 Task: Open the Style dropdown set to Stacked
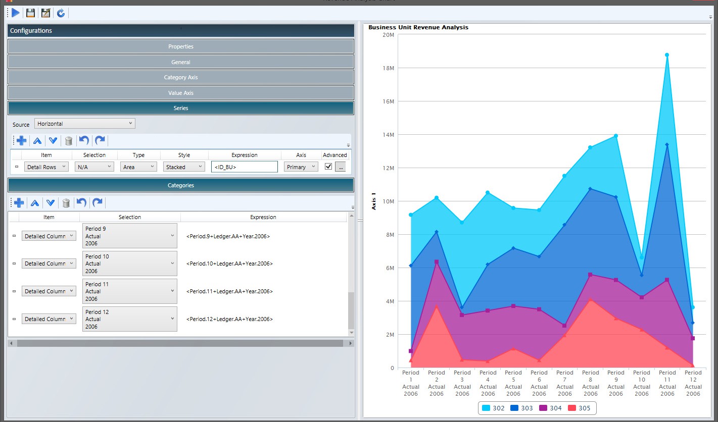click(x=184, y=167)
